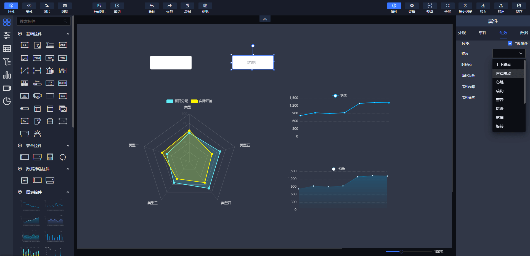This screenshot has height=256, width=530.
Task: Add a 文本 text control from basic controls
Action: click(x=25, y=45)
